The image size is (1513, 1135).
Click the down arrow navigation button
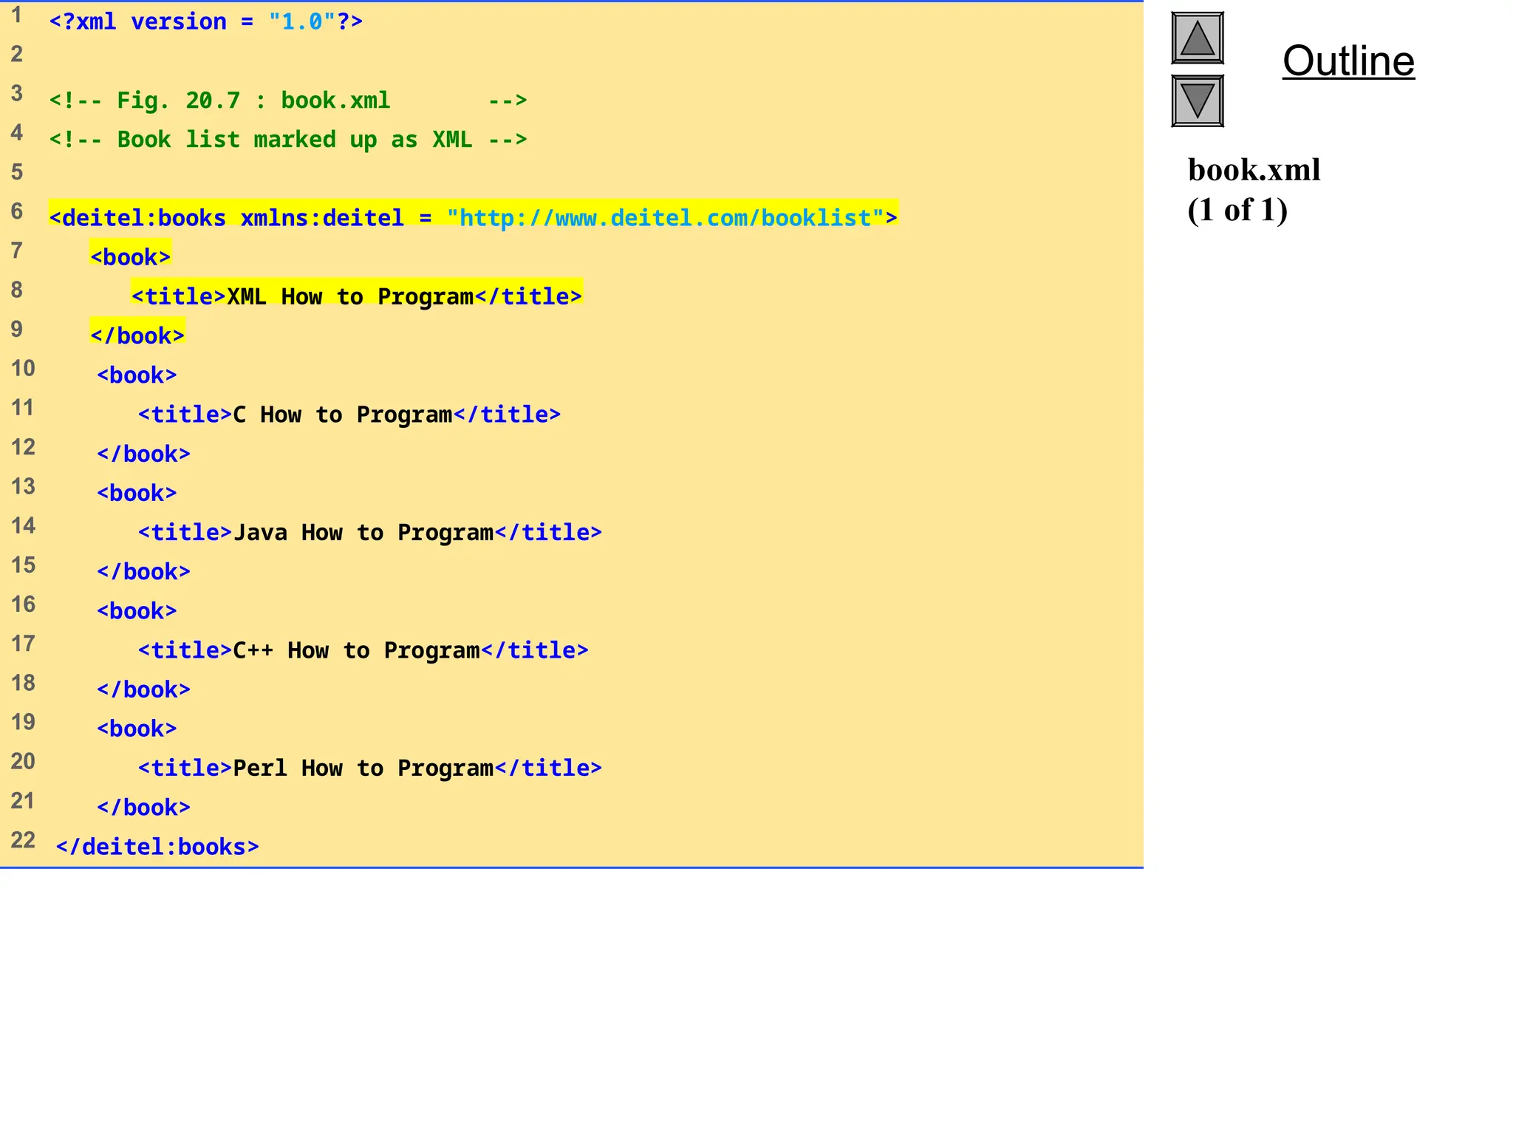coord(1198,100)
